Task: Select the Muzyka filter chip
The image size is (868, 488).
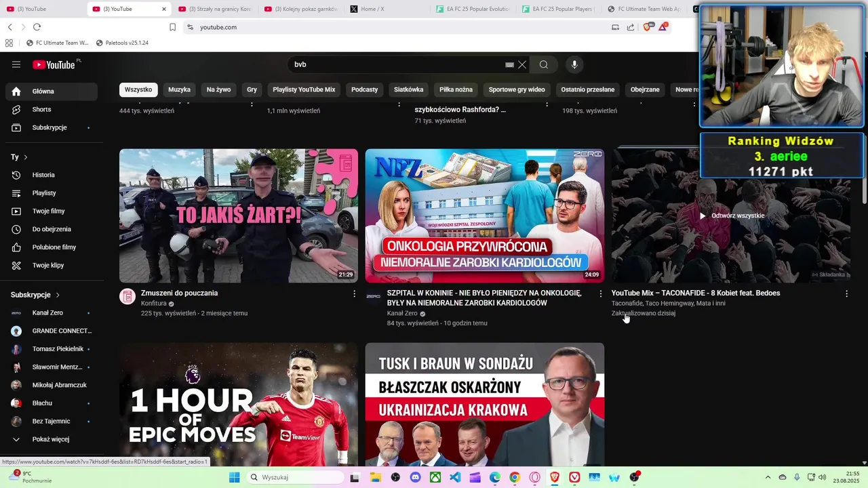Action: click(x=179, y=89)
